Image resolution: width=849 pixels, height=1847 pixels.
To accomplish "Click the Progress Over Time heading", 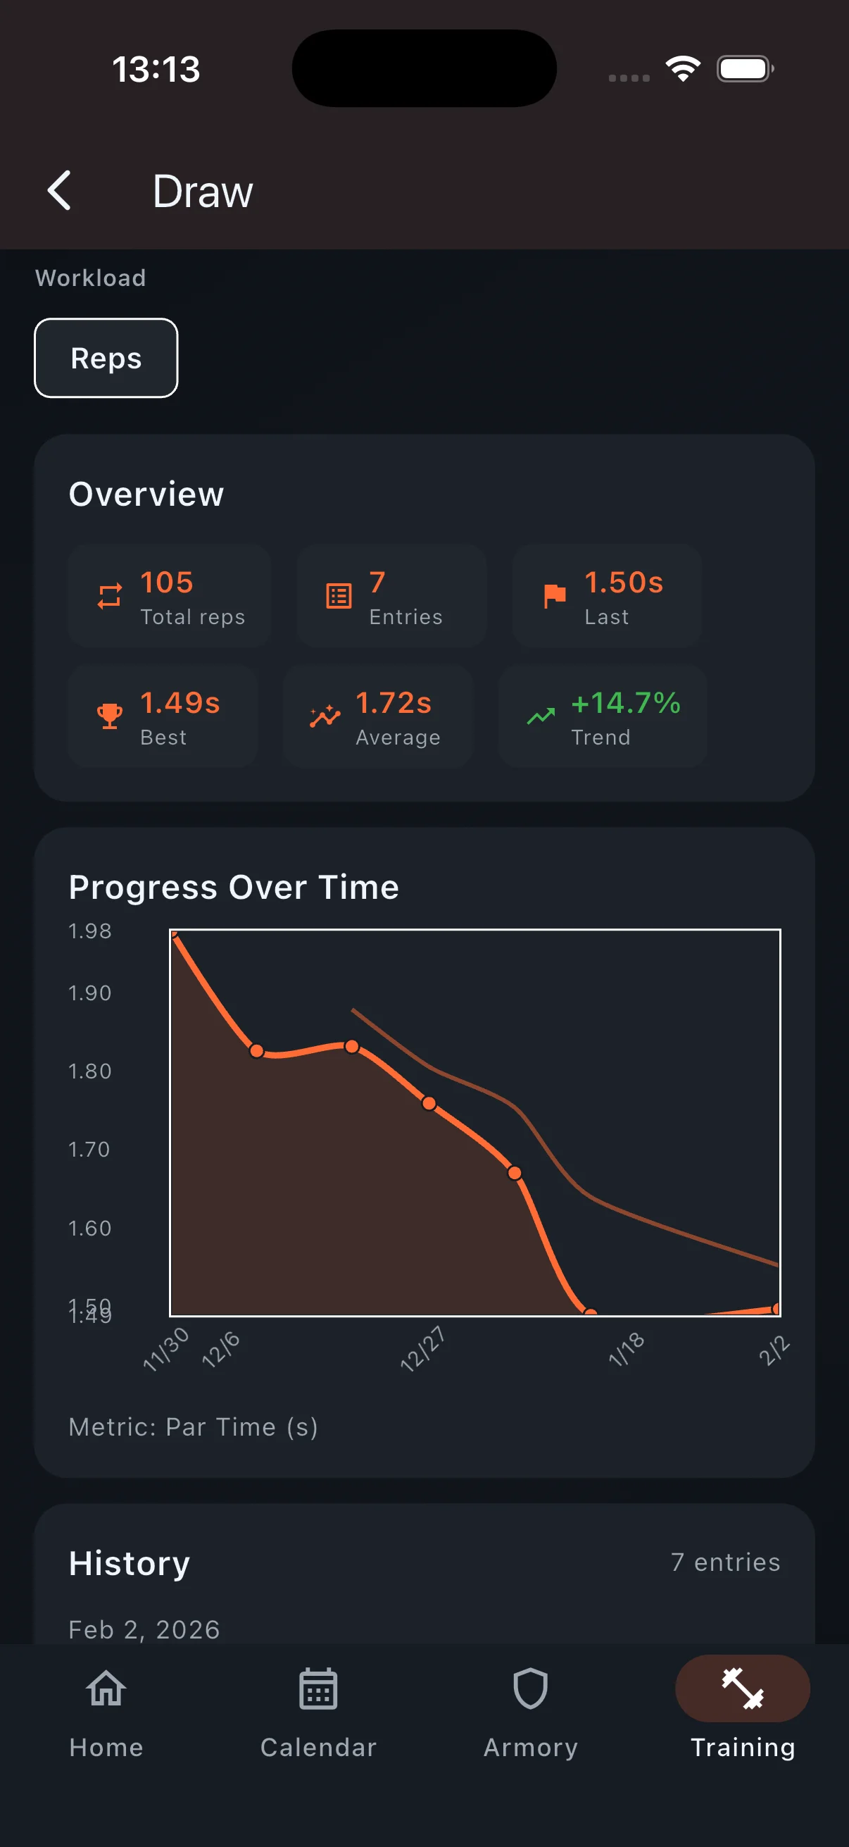I will 234,887.
